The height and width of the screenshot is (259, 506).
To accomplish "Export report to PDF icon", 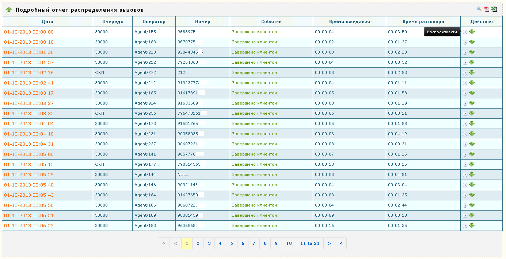I will 486,9.
